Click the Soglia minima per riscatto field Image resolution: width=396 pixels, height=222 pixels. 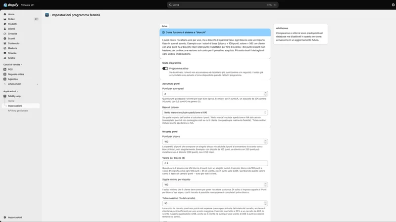click(215, 185)
